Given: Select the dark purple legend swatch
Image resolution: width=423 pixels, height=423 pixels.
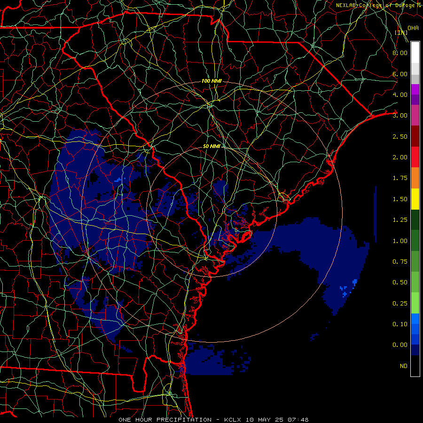Looking at the screenshot, I should click(x=415, y=100).
